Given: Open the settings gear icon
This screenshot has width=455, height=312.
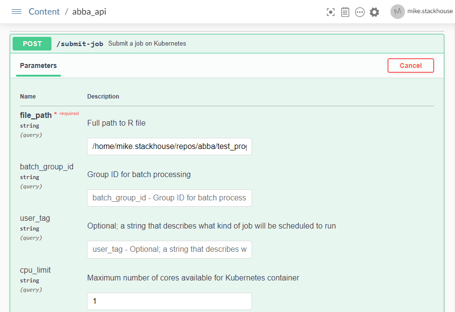Looking at the screenshot, I should point(374,12).
